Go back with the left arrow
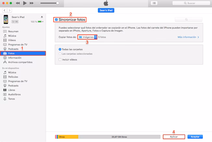Image resolution: width=212 pixels, height=142 pixels. 5,10
